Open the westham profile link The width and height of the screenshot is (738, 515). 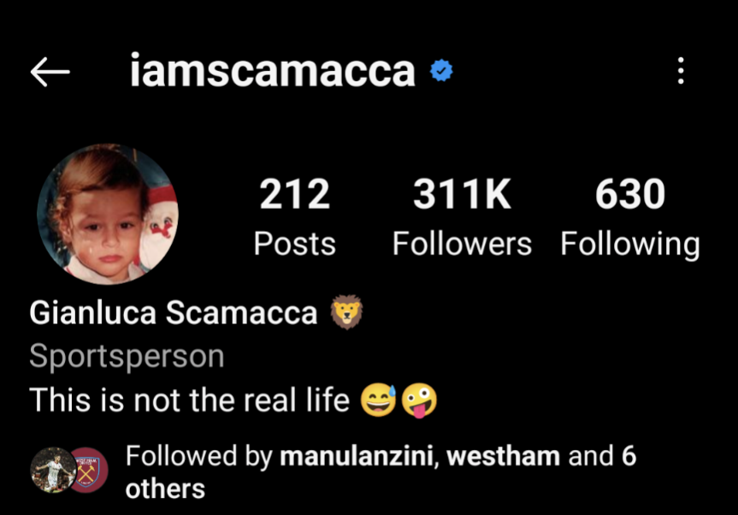pos(503,456)
